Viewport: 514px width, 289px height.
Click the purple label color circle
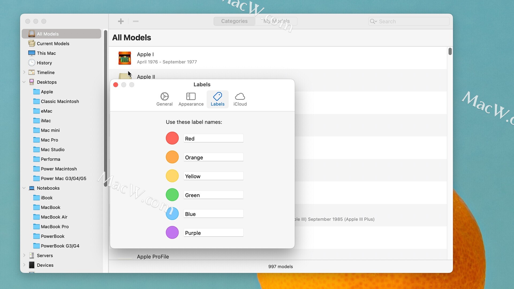(172, 233)
